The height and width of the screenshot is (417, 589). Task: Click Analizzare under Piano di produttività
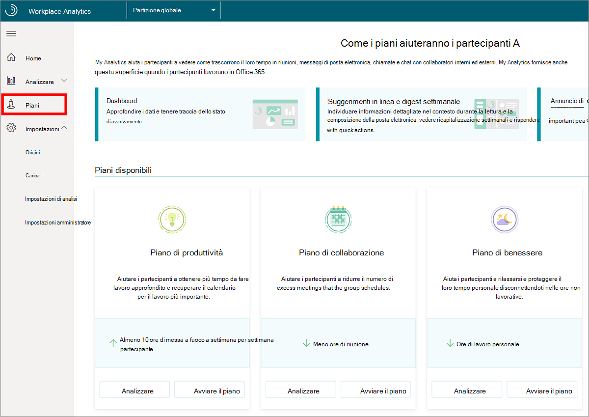pyautogui.click(x=134, y=389)
